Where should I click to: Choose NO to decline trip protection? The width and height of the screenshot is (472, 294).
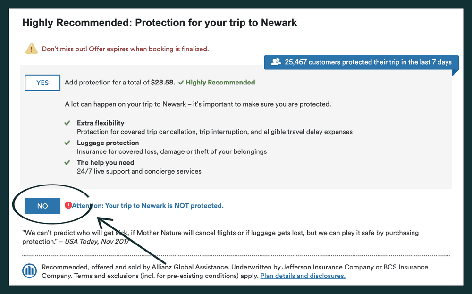click(42, 206)
